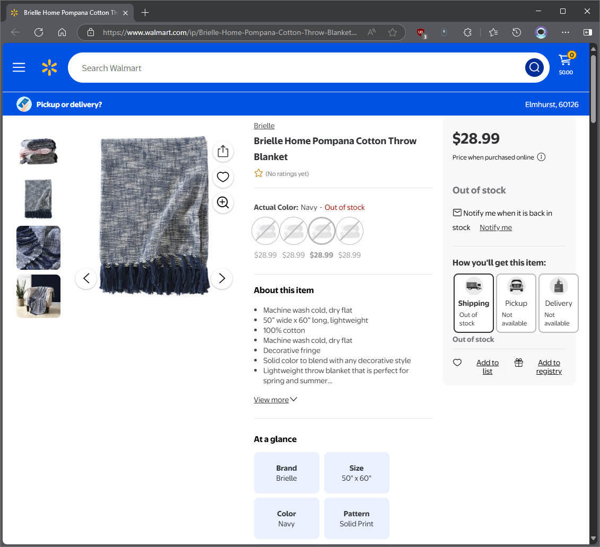This screenshot has width=600, height=547.
Task: Show the previous product image
Action: 86,278
